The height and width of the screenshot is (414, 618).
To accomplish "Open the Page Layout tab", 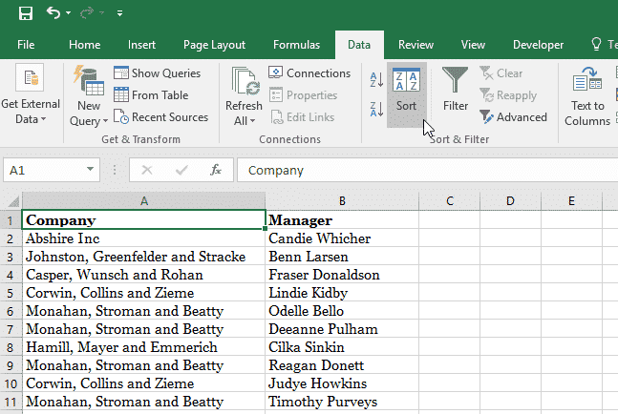I will pyautogui.click(x=214, y=45).
